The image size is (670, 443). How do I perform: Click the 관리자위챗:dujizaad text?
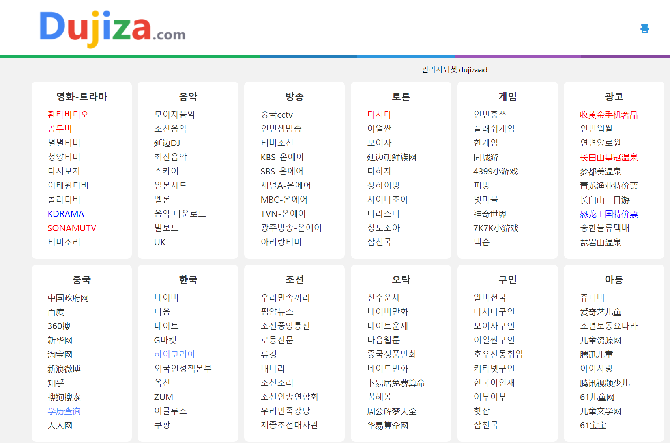(455, 70)
